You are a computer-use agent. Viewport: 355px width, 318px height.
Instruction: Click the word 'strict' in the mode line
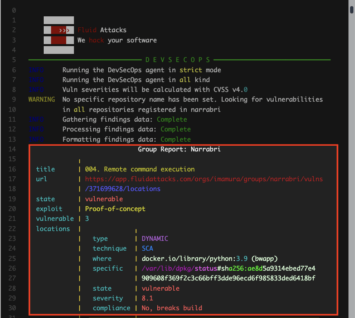[191, 70]
